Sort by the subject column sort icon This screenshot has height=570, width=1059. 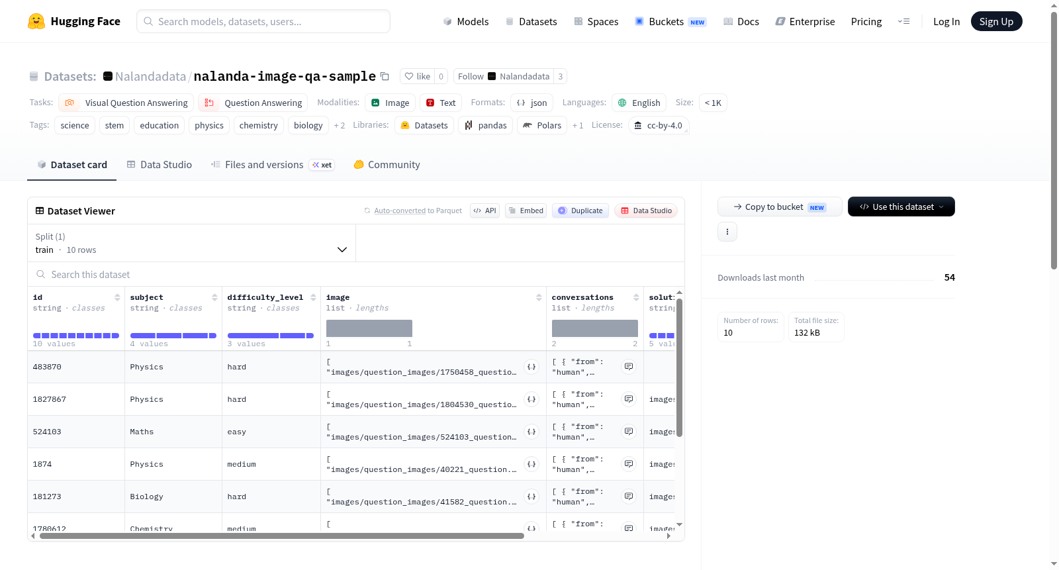214,297
